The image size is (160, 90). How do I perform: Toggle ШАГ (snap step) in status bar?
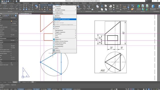coord(11,89)
